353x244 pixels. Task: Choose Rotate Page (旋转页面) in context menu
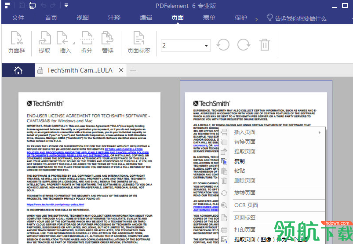click(x=273, y=193)
